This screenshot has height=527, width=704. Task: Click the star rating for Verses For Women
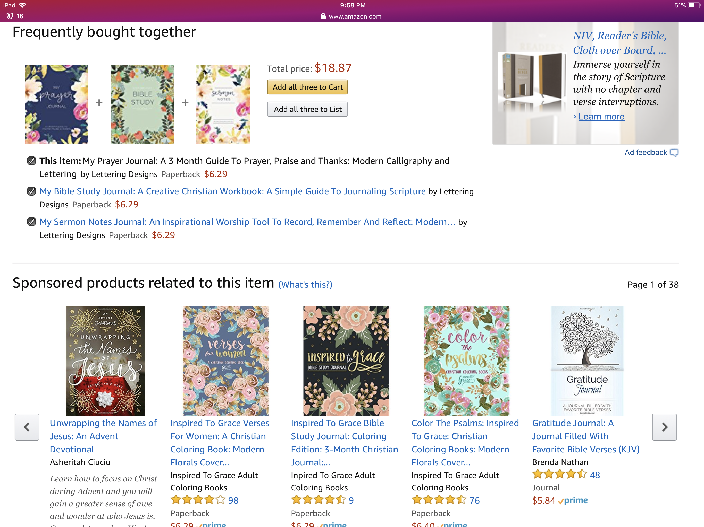198,500
